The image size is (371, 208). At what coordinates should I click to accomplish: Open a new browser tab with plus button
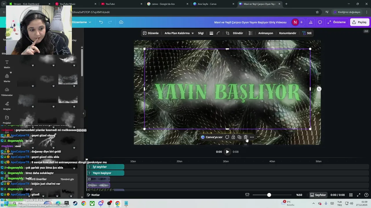pyautogui.click(x=286, y=4)
